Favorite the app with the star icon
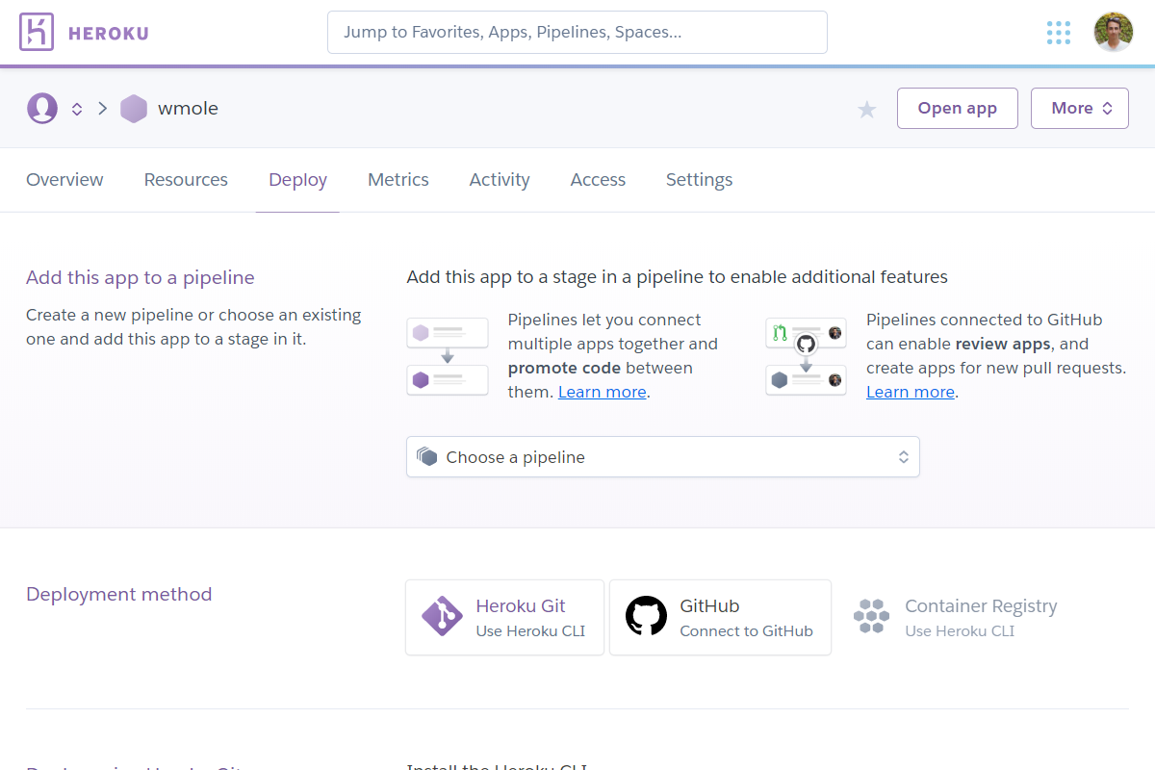 867,110
